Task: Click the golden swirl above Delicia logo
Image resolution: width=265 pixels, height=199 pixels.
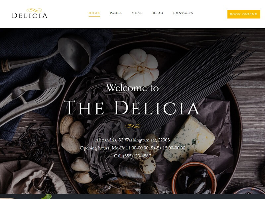Action: pyautogui.click(x=34, y=10)
